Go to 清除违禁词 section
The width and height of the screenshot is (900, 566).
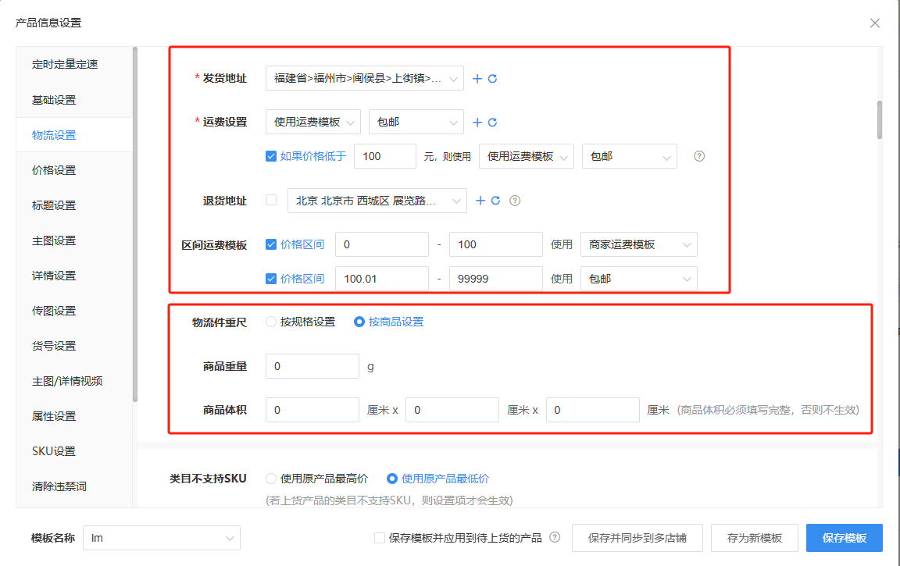pos(59,486)
